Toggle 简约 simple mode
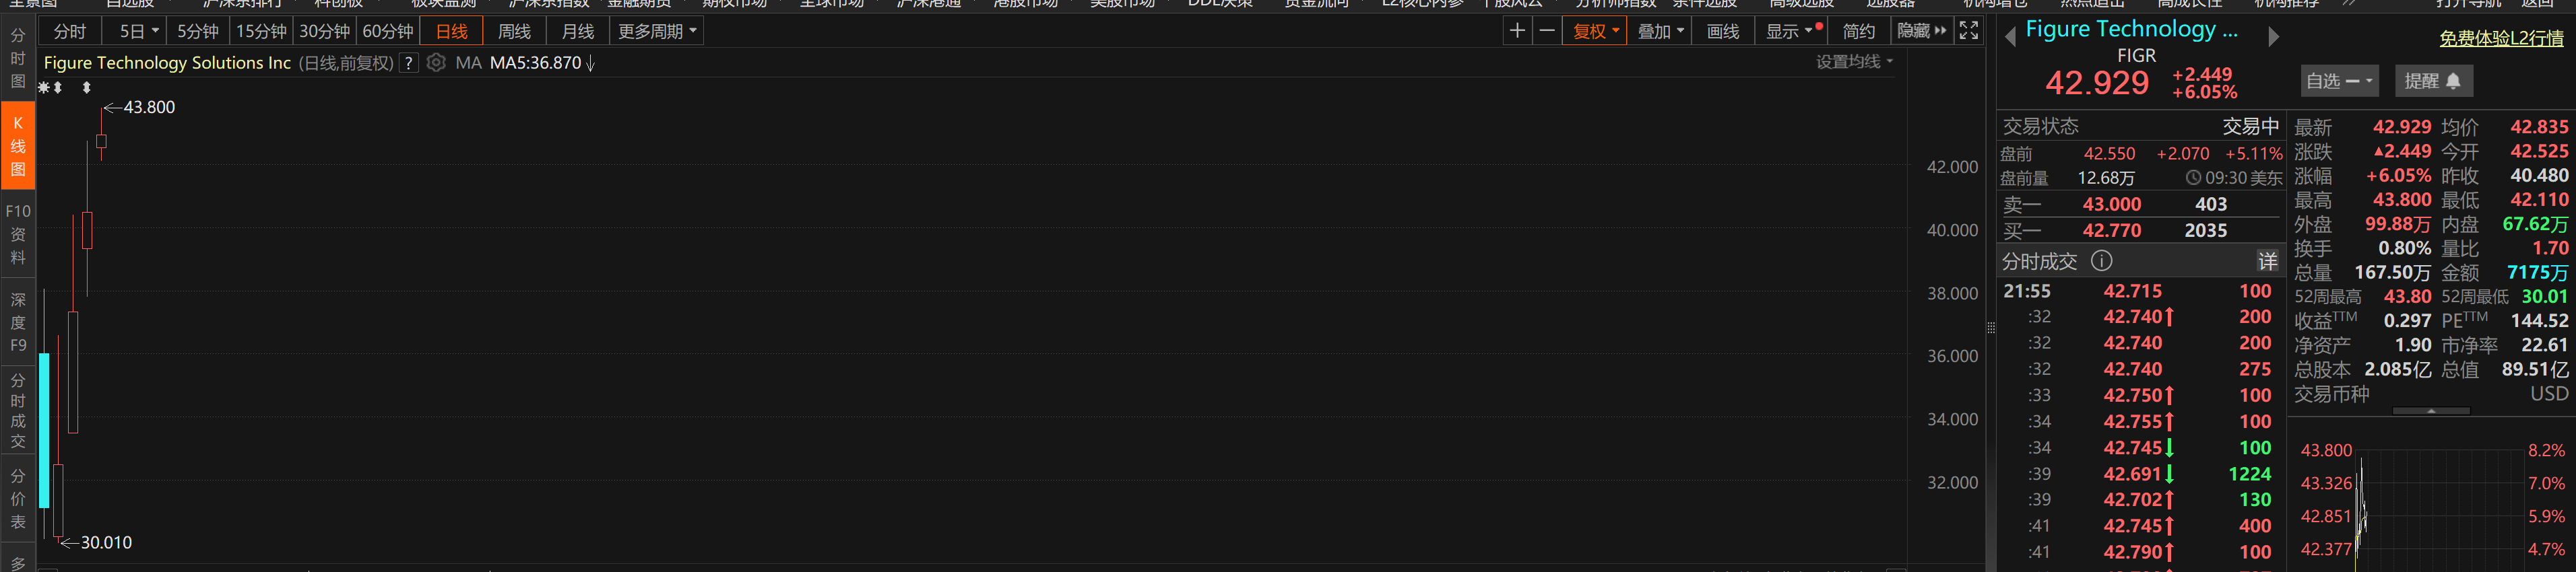 coord(1858,31)
